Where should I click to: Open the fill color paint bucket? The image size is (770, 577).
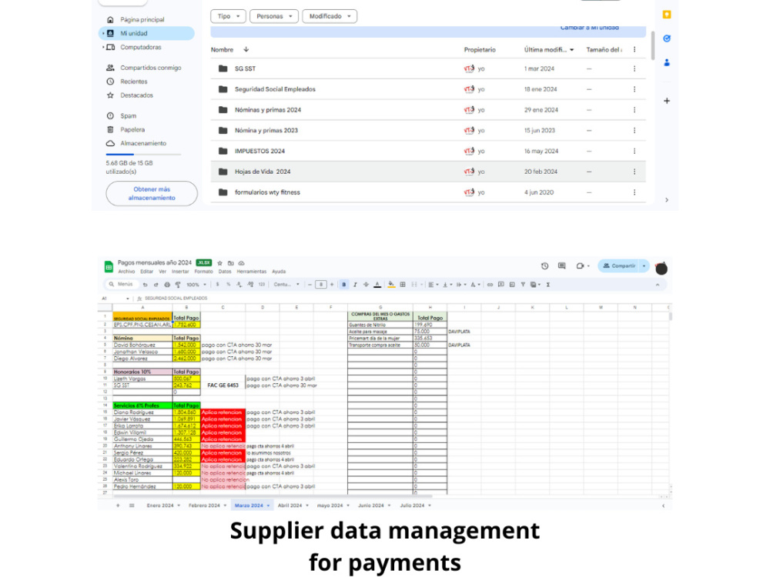click(x=391, y=285)
